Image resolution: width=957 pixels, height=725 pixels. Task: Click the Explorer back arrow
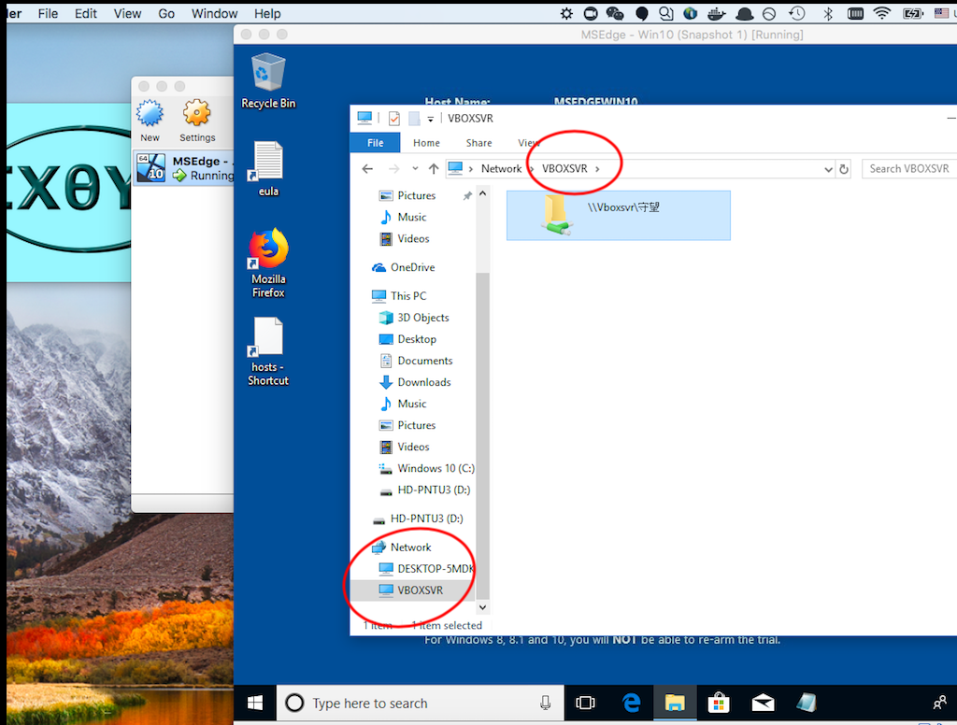(367, 169)
